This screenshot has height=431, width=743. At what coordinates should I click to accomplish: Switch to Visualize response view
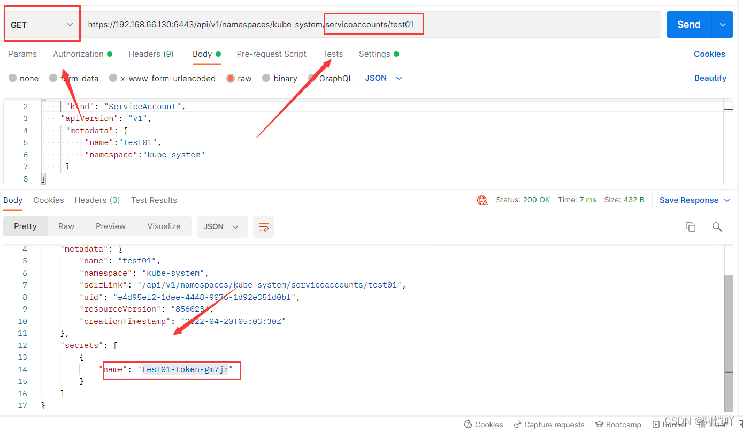(164, 226)
